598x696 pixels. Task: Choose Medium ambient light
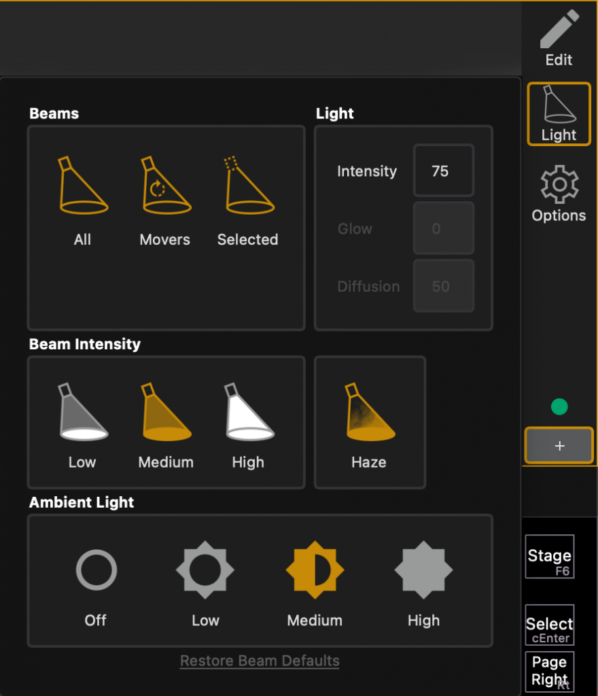tap(315, 570)
